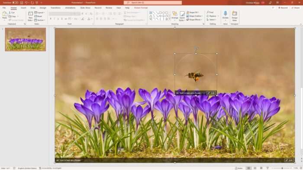Screen dimensions: 303x170
Task: Select the slide 1 thumbnail
Action: tap(26, 39)
